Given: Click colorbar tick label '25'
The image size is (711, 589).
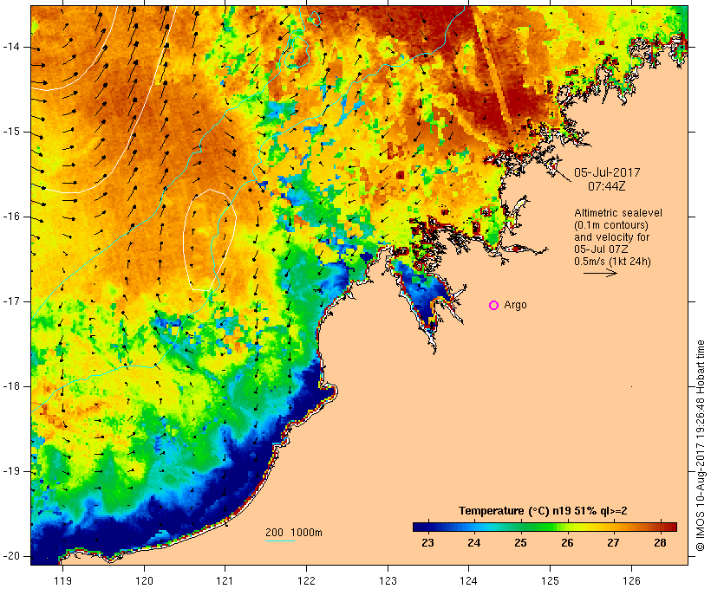Looking at the screenshot, I should coord(520,543).
